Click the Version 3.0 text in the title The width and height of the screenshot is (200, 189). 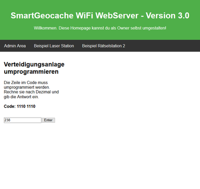167,16
